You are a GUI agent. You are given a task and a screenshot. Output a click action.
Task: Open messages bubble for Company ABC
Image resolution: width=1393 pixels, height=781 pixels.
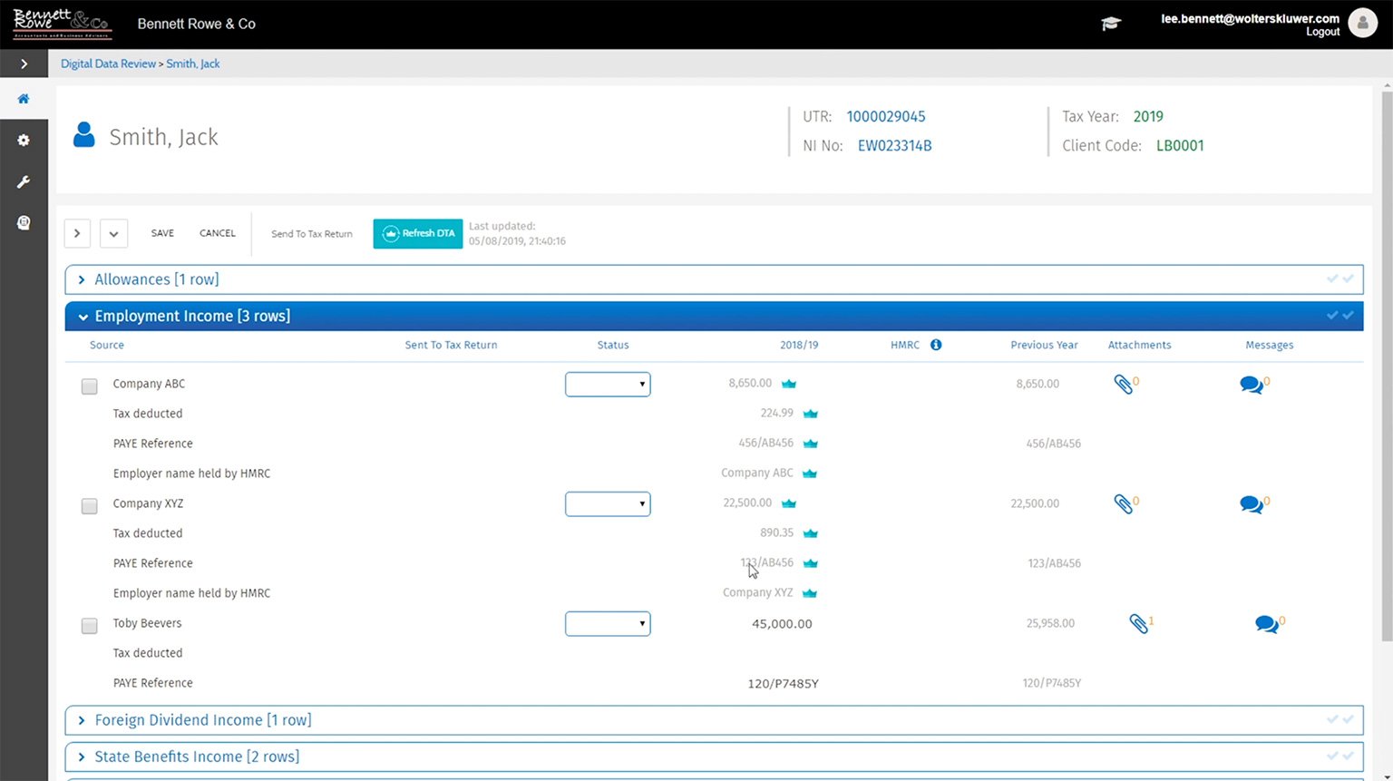1252,385
